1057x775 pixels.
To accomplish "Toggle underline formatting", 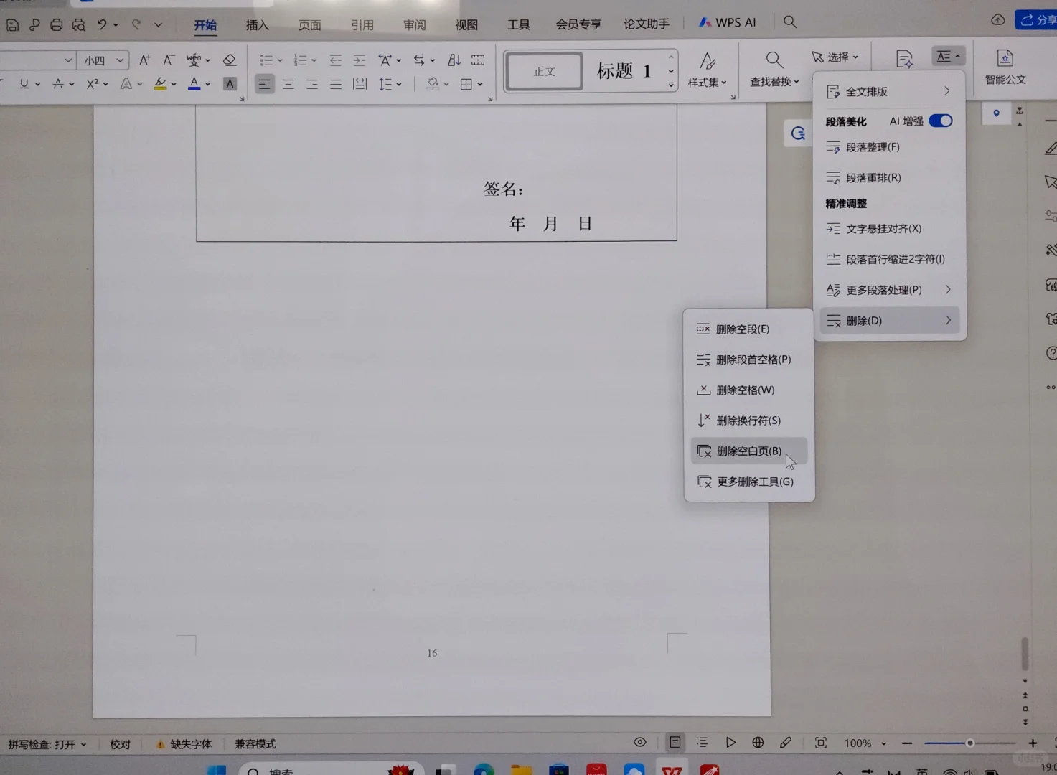I will tap(24, 84).
